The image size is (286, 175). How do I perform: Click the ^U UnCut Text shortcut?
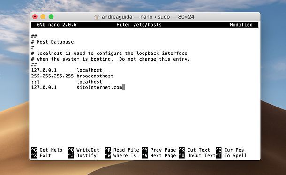pos(197,155)
